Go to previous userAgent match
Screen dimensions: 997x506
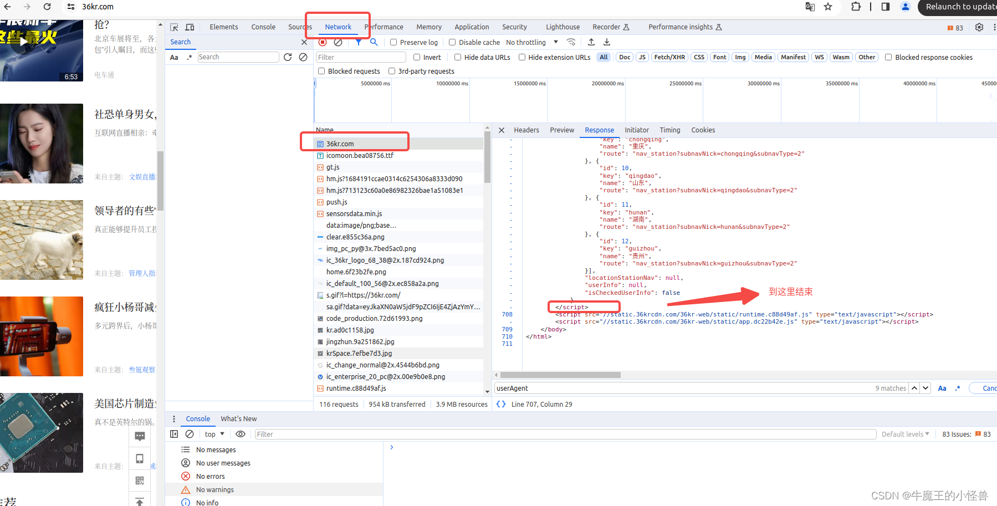pyautogui.click(x=914, y=388)
